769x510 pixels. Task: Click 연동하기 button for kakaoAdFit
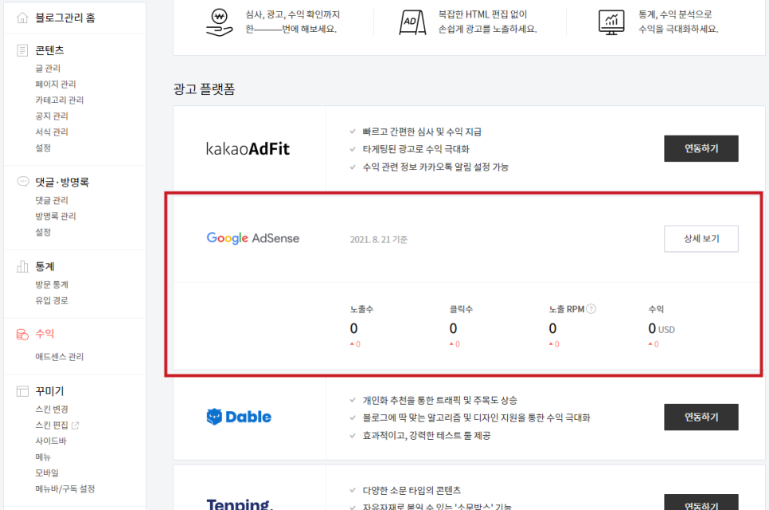(701, 148)
